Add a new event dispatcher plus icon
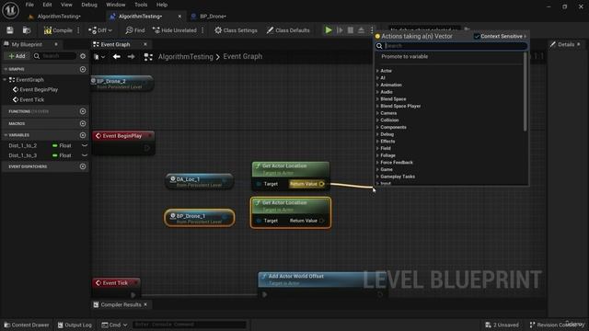 tap(83, 166)
